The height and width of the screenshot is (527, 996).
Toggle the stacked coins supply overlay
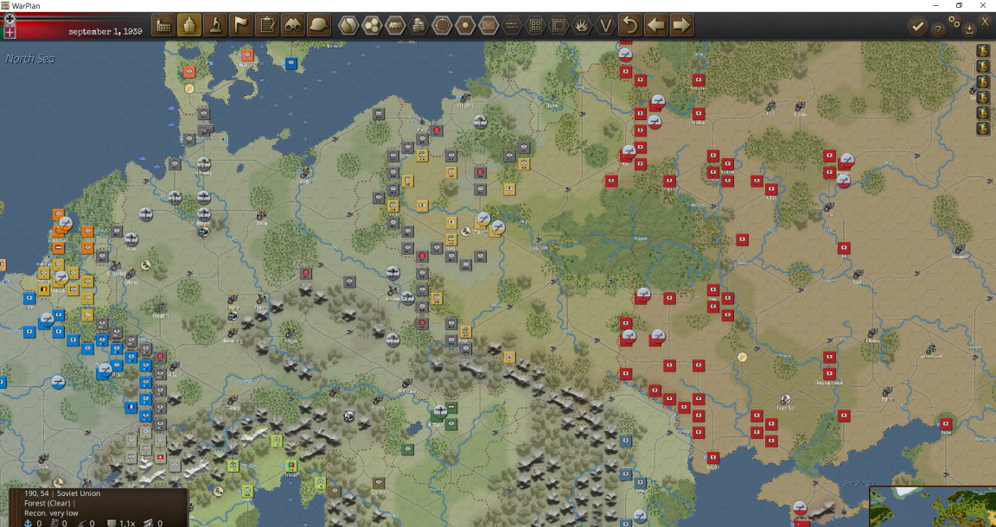[x=418, y=25]
